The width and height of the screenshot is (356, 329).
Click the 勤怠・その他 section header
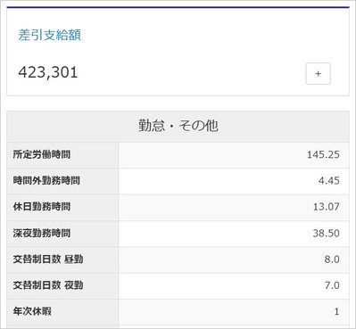click(178, 126)
